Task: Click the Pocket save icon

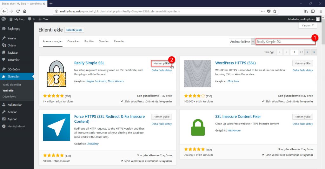Action: [x=269, y=11]
